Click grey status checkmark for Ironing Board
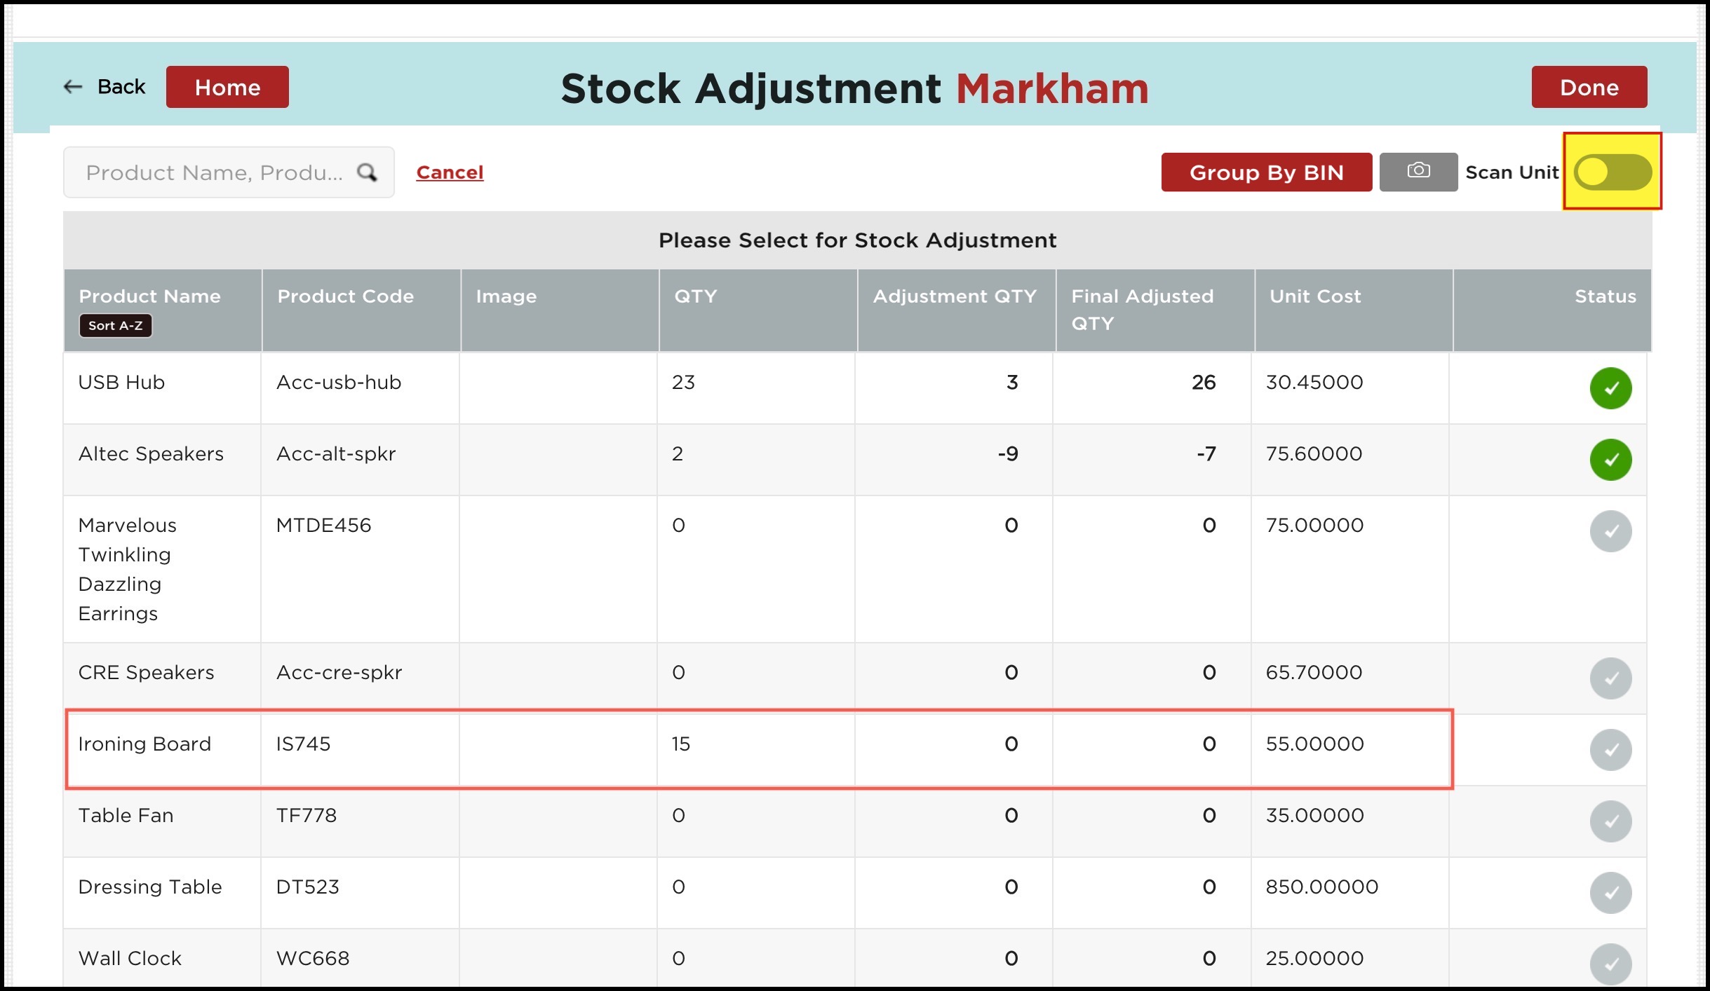The image size is (1710, 991). 1610,749
